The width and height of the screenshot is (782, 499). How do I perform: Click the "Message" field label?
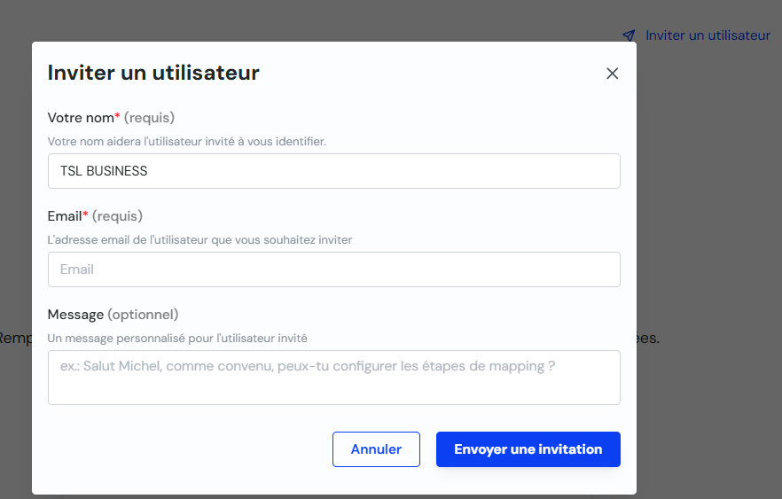point(75,315)
